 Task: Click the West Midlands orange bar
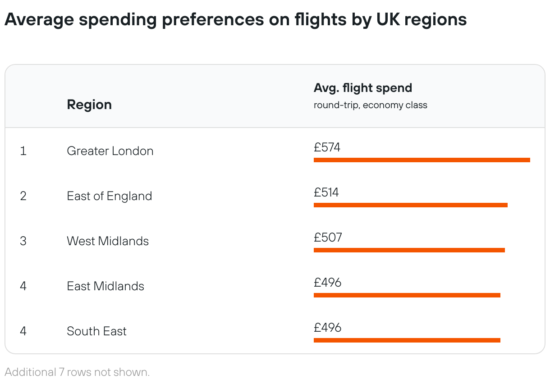[409, 250]
